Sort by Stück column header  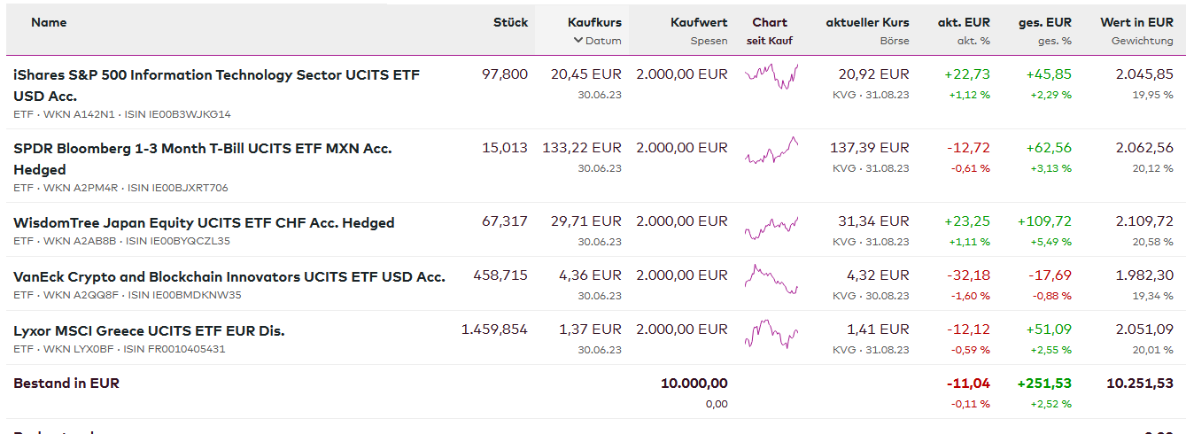[510, 22]
